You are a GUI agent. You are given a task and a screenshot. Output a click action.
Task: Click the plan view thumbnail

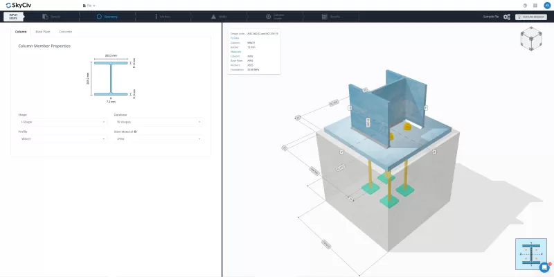(531, 253)
